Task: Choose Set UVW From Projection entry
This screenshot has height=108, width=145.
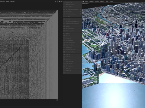Action: pos(72,9)
